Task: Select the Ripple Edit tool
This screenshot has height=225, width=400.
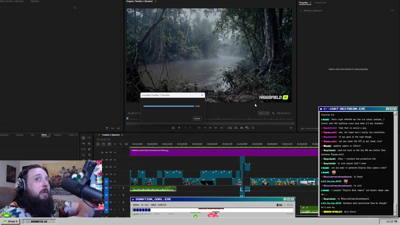Action: coord(83,143)
